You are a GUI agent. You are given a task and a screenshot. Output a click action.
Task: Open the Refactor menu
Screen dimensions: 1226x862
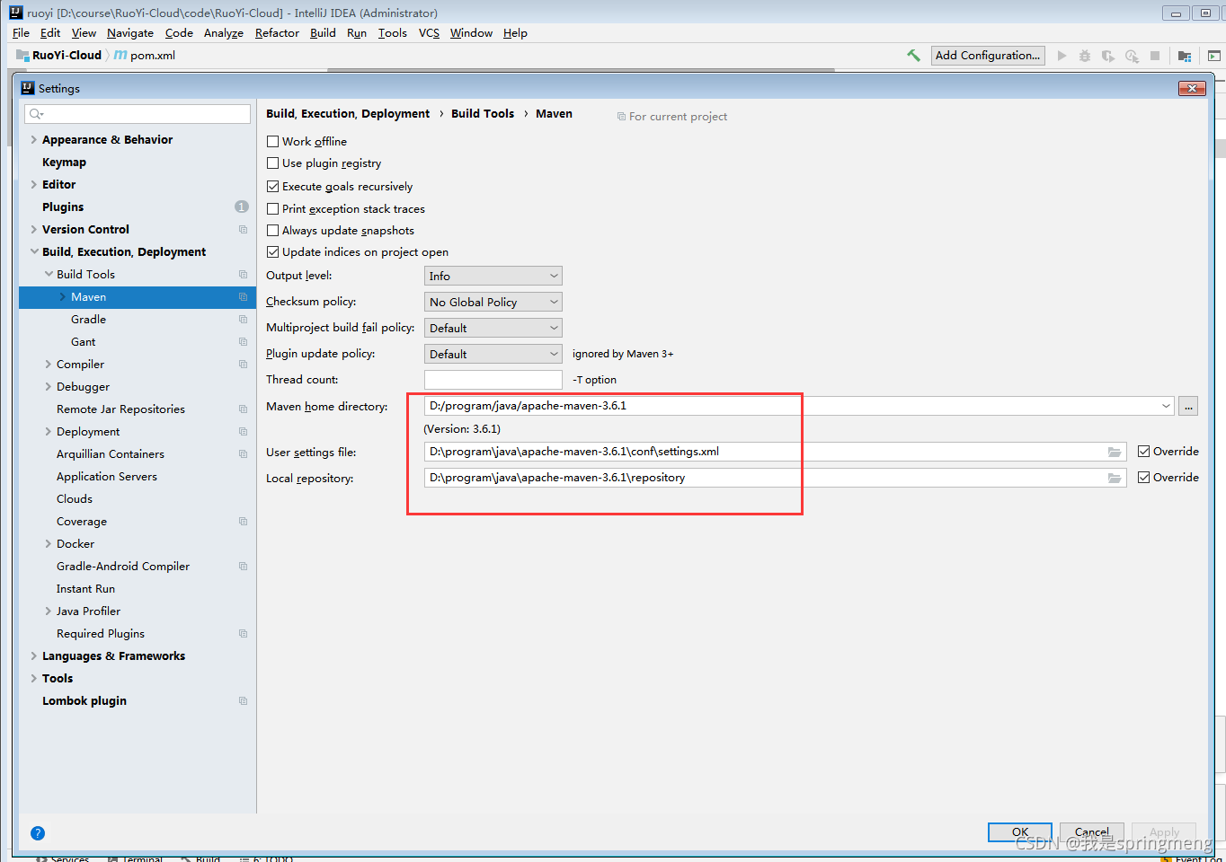[277, 33]
